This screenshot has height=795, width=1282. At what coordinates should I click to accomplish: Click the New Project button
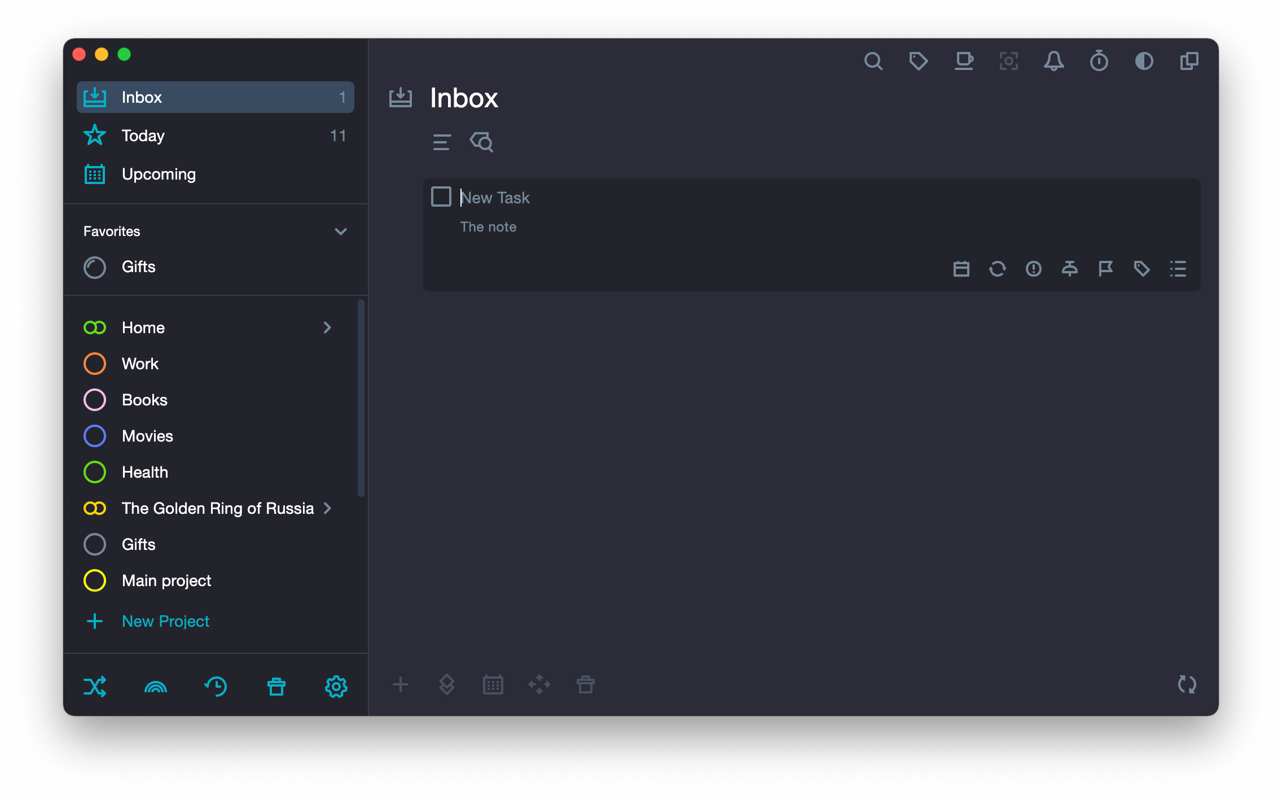coord(148,621)
